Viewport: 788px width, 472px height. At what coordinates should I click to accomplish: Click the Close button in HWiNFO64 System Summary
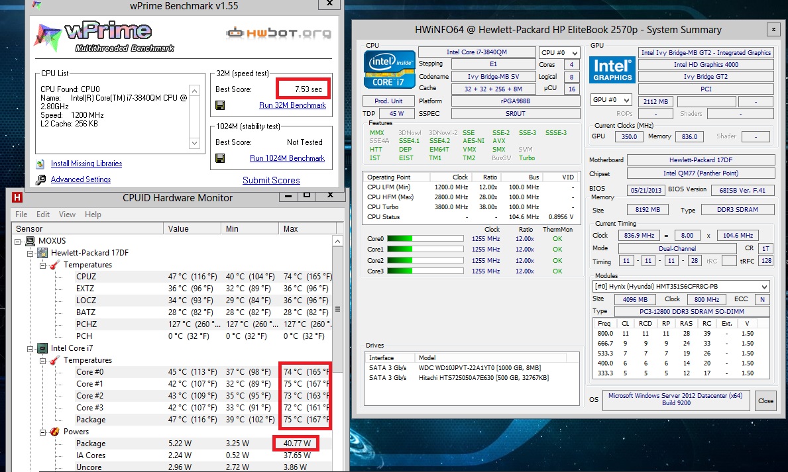[766, 401]
